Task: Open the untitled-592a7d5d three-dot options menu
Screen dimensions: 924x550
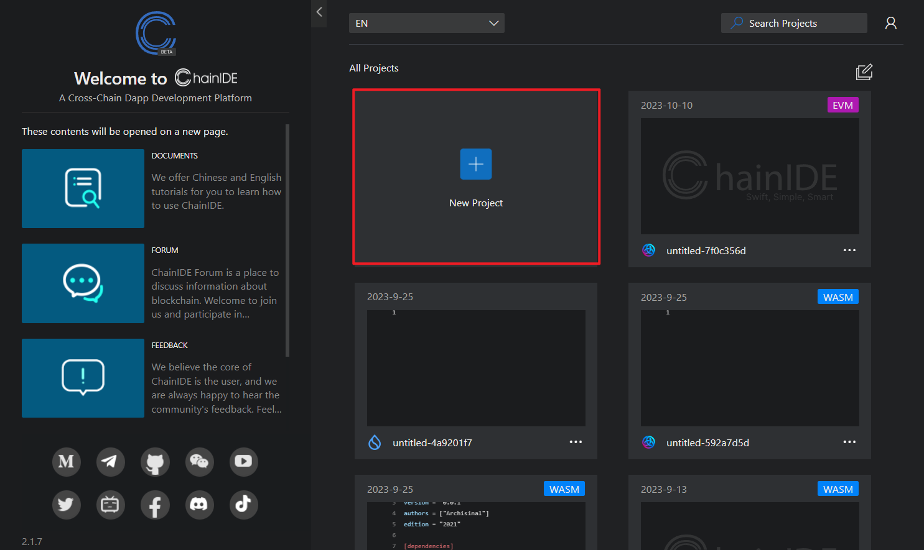Action: [x=849, y=442]
